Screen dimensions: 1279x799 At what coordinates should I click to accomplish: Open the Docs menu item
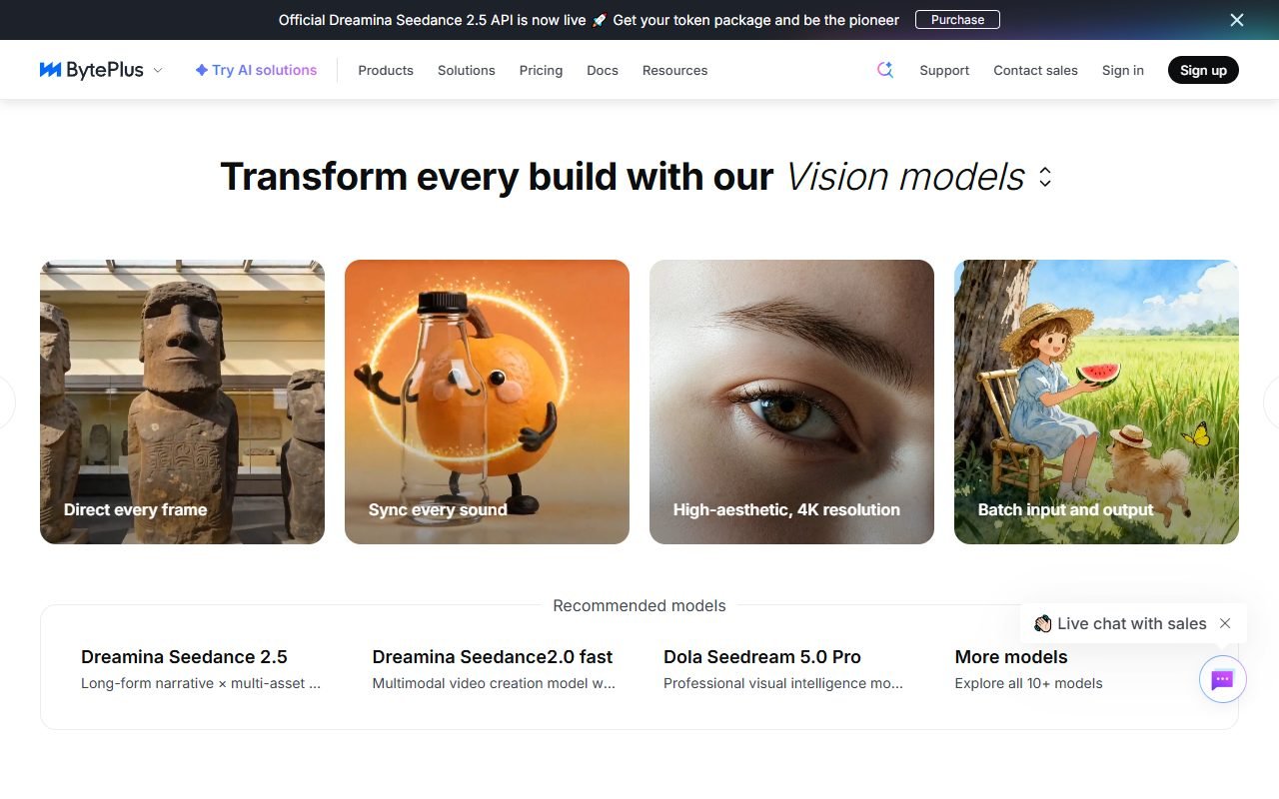tap(603, 70)
